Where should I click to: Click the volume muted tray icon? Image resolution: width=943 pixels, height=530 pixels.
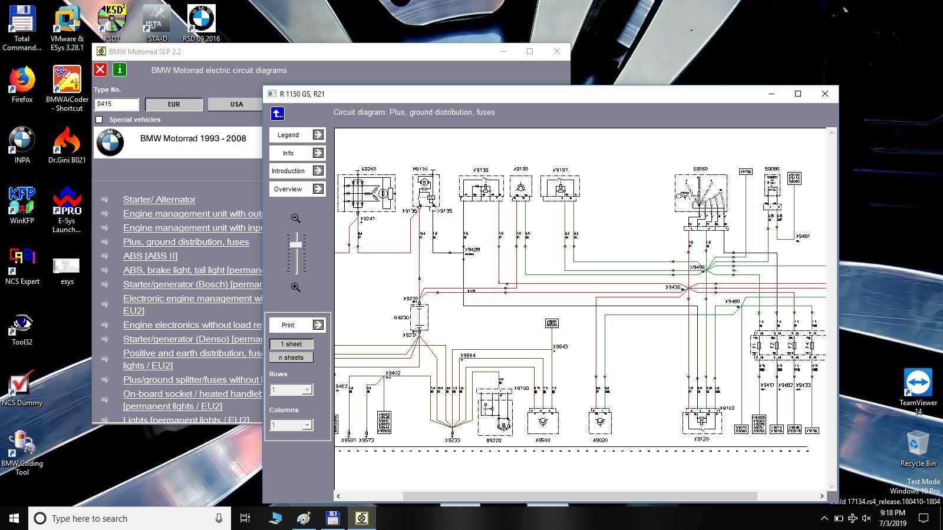[x=866, y=518]
